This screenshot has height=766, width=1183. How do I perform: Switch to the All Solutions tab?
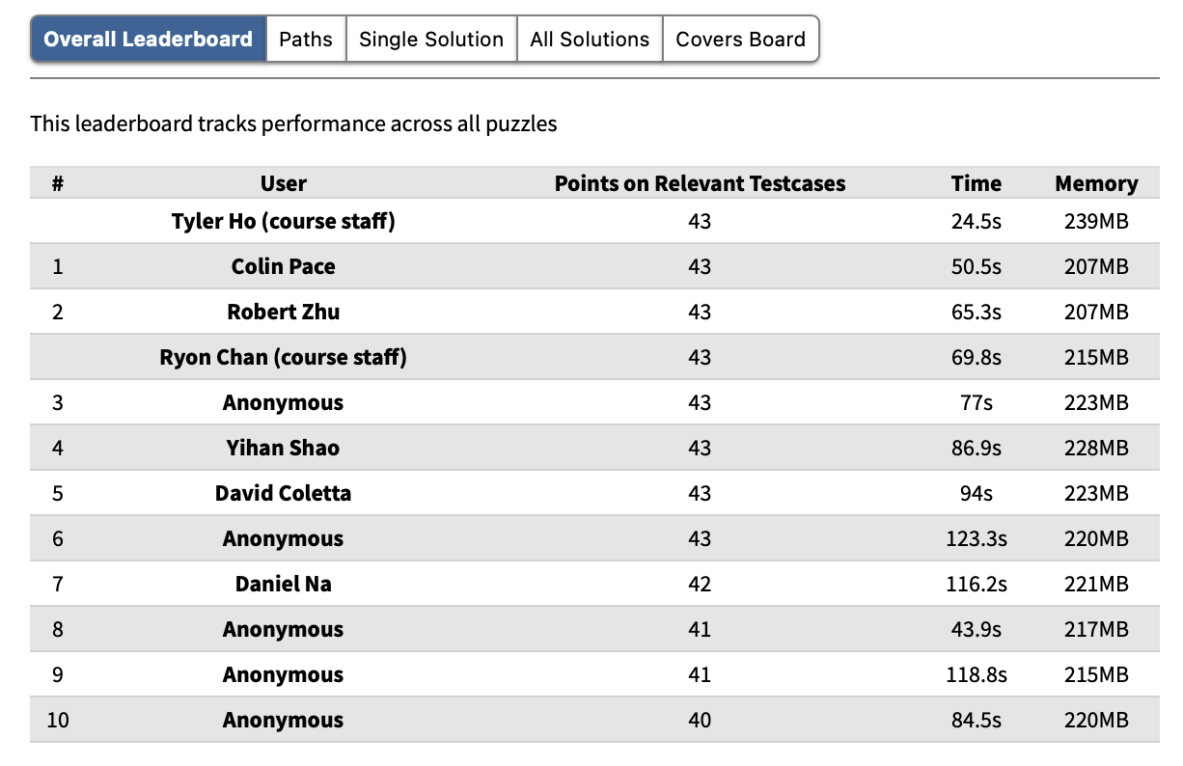tap(590, 40)
